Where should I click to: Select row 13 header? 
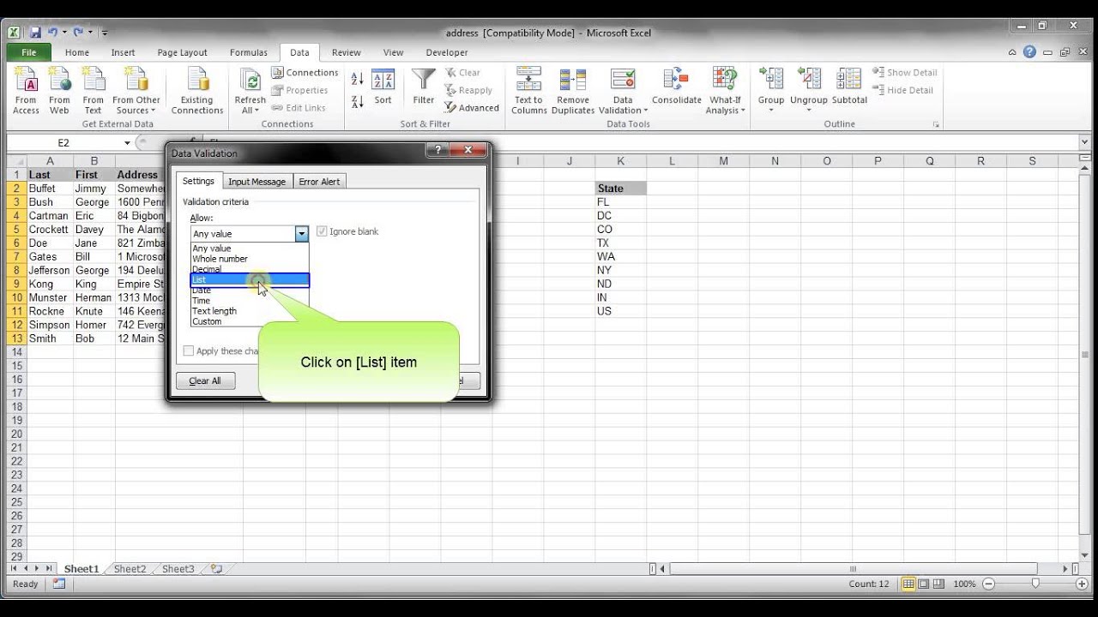tap(15, 338)
